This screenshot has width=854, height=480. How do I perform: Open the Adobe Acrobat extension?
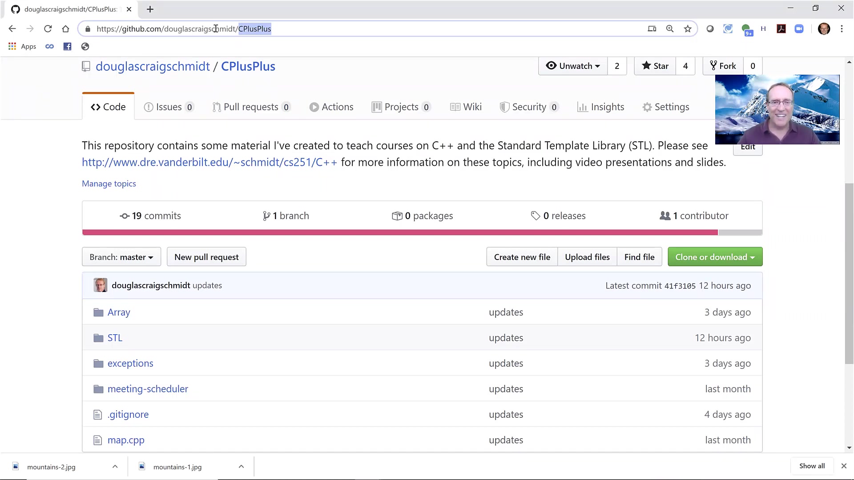pyautogui.click(x=781, y=29)
